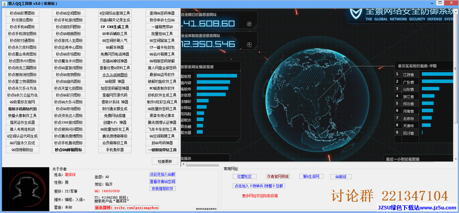The image size is (459, 213).
Task: Click the 秒点星之物语图标 button
Action: (x=22, y=81)
